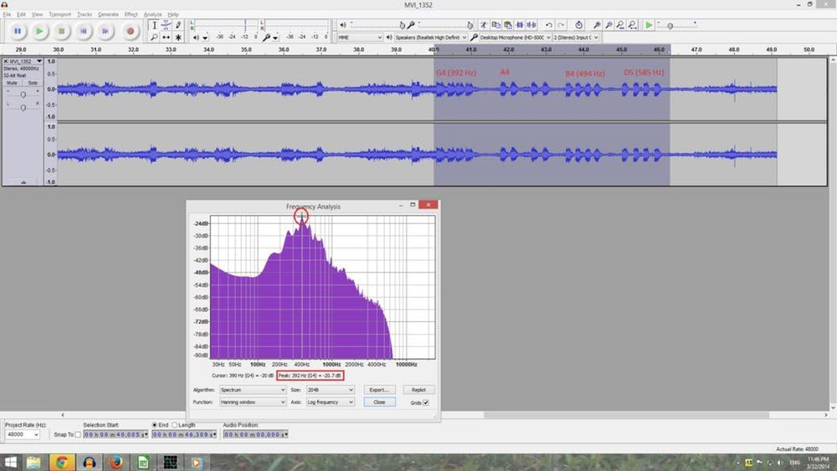Click the Zoom In toolbar icon

(597, 25)
